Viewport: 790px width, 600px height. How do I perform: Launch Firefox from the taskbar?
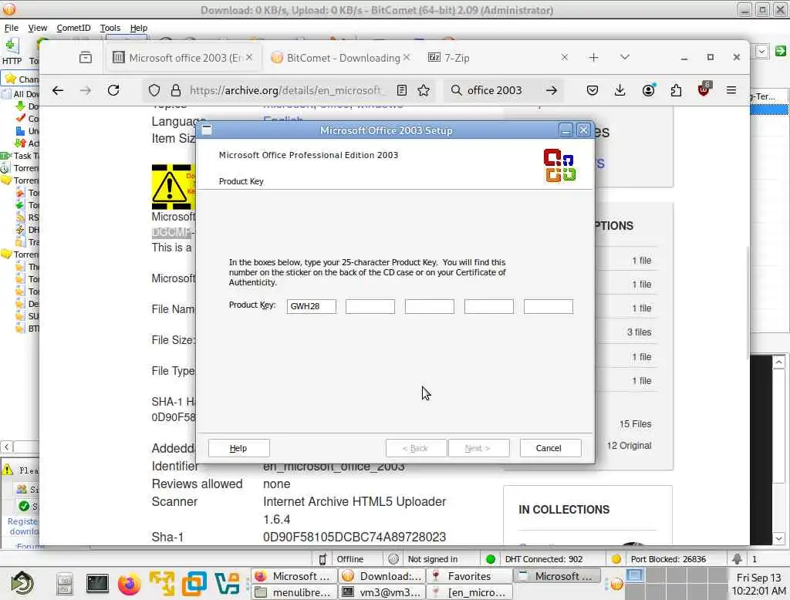coord(130,584)
